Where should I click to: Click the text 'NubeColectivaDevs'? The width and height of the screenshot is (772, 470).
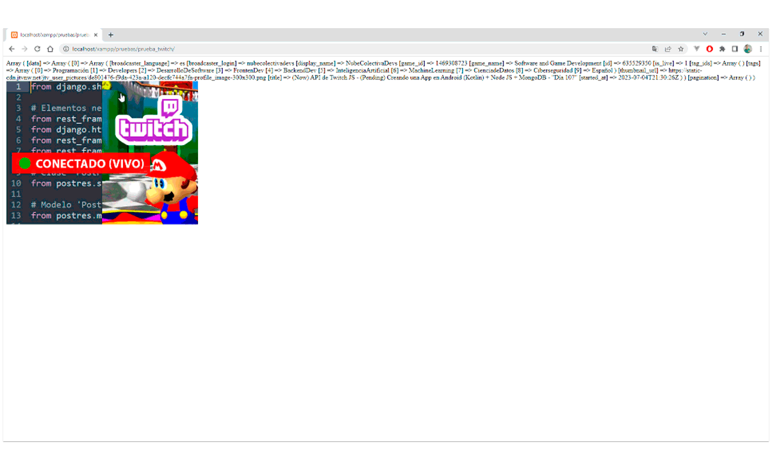(372, 63)
